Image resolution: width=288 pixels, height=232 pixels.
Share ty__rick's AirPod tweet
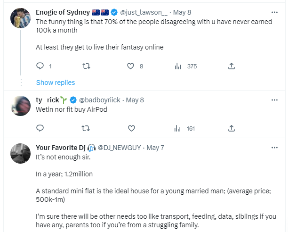tap(232, 128)
